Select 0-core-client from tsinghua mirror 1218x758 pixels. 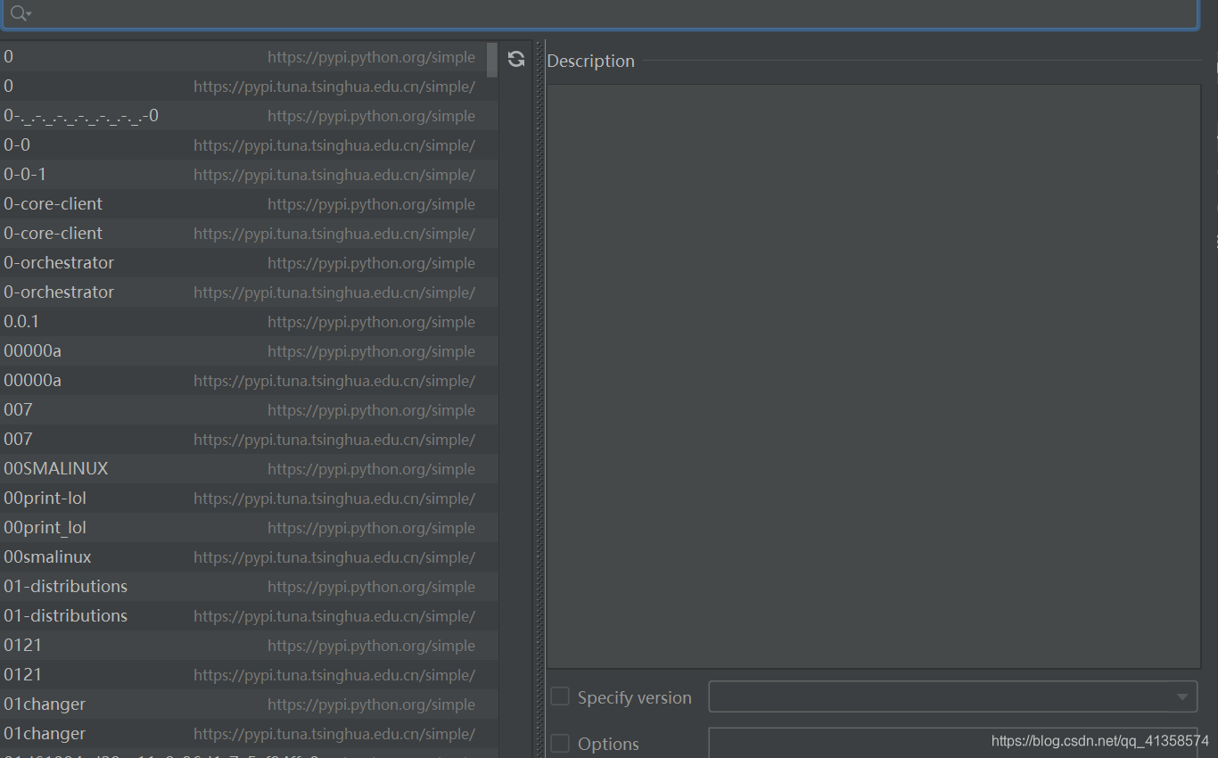pyautogui.click(x=249, y=234)
